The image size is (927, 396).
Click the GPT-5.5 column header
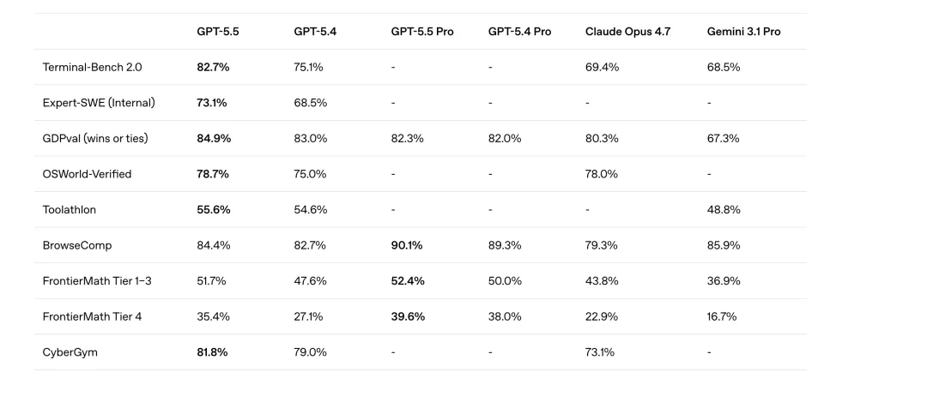pyautogui.click(x=217, y=32)
